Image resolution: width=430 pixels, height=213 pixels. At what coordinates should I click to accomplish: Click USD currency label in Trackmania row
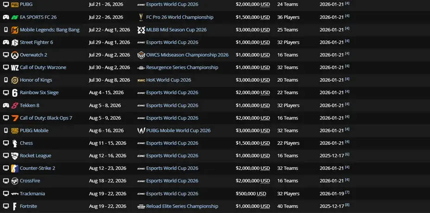point(261,194)
